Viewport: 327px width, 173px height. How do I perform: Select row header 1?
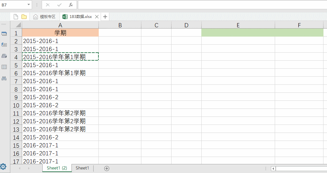point(16,33)
